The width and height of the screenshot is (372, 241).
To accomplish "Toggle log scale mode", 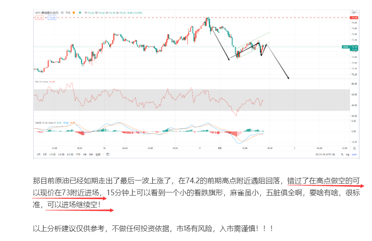I will tap(348, 154).
